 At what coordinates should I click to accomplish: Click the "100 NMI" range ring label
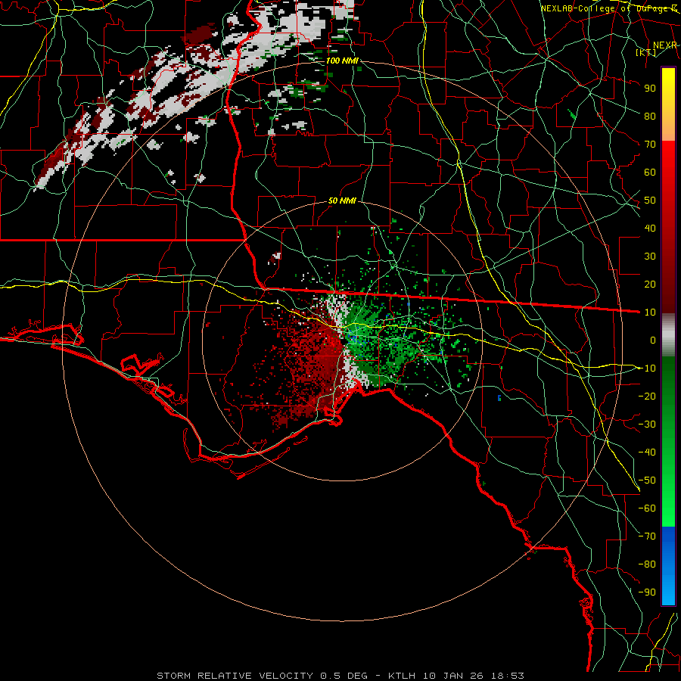342,61
